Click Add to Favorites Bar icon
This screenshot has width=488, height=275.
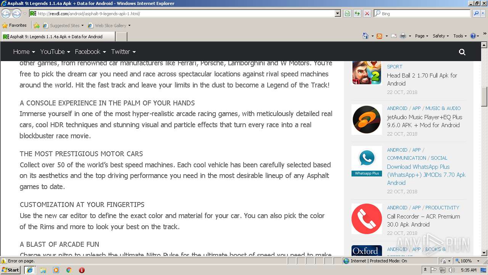pos(37,26)
